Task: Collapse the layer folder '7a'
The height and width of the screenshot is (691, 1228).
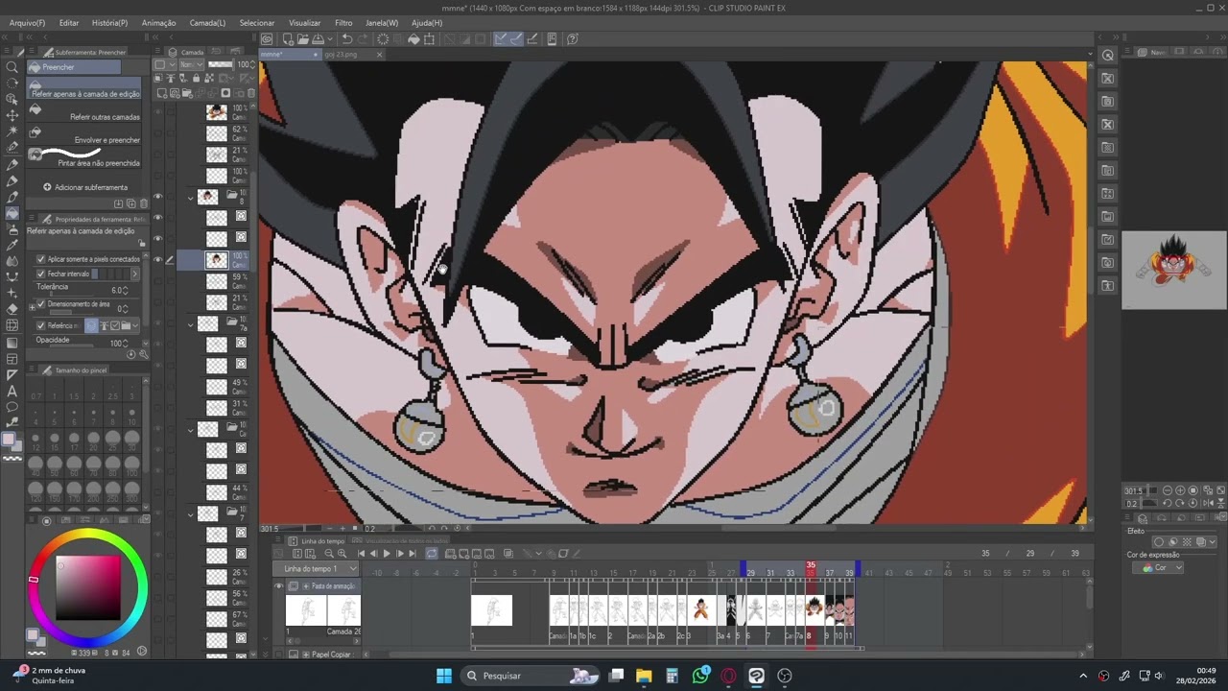Action: [x=191, y=324]
